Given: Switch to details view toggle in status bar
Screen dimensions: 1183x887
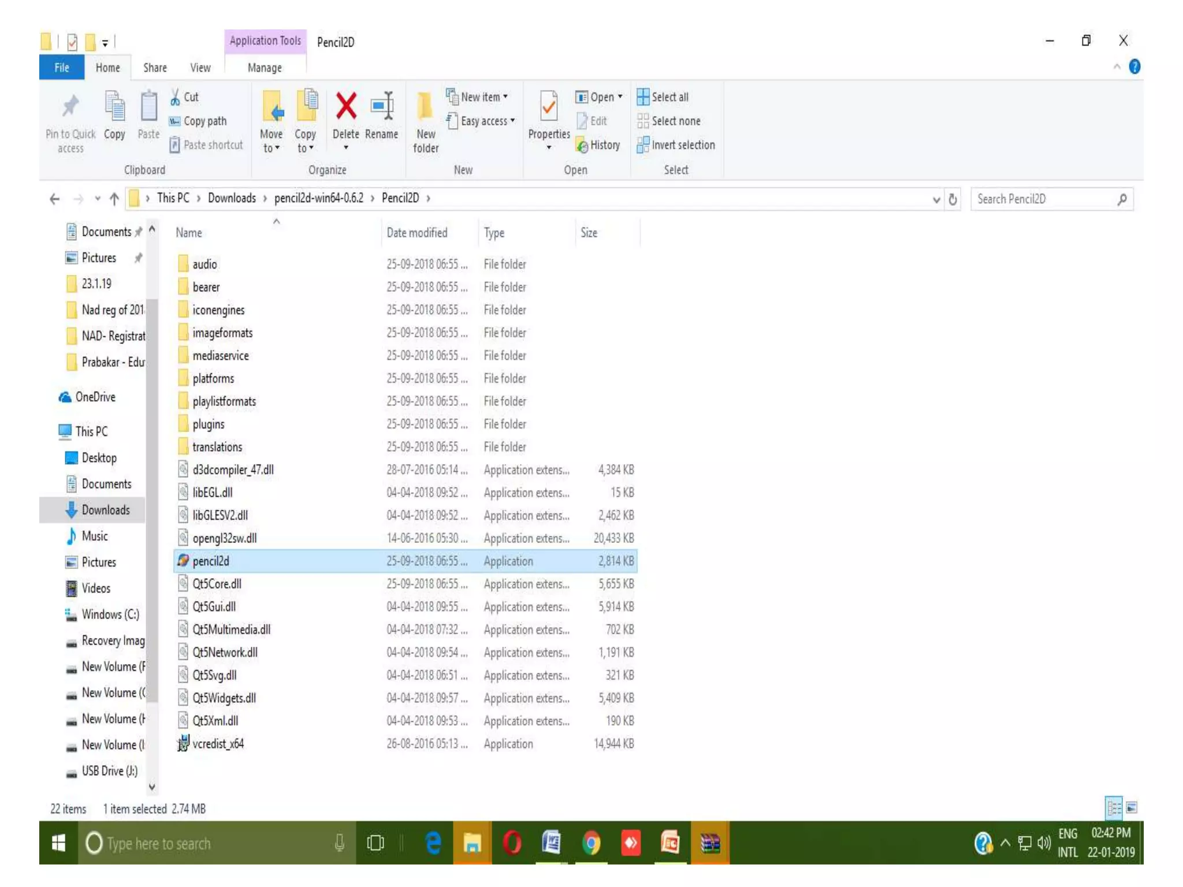Looking at the screenshot, I should pos(1114,807).
